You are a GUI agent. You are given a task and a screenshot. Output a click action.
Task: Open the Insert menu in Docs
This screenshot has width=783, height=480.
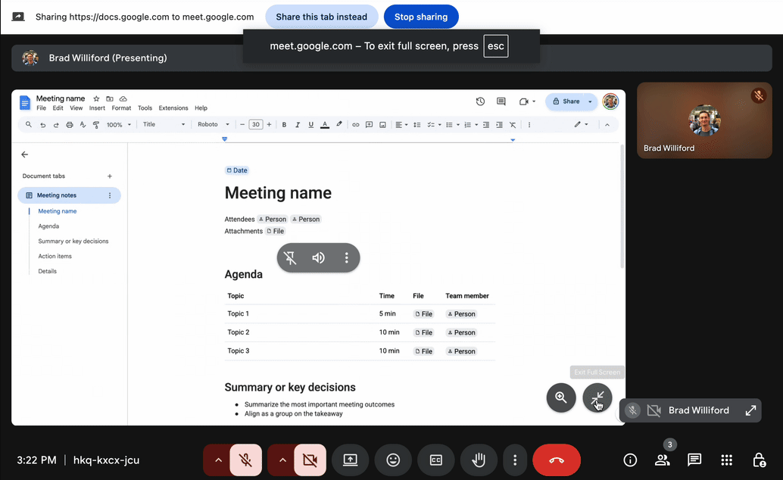point(97,108)
